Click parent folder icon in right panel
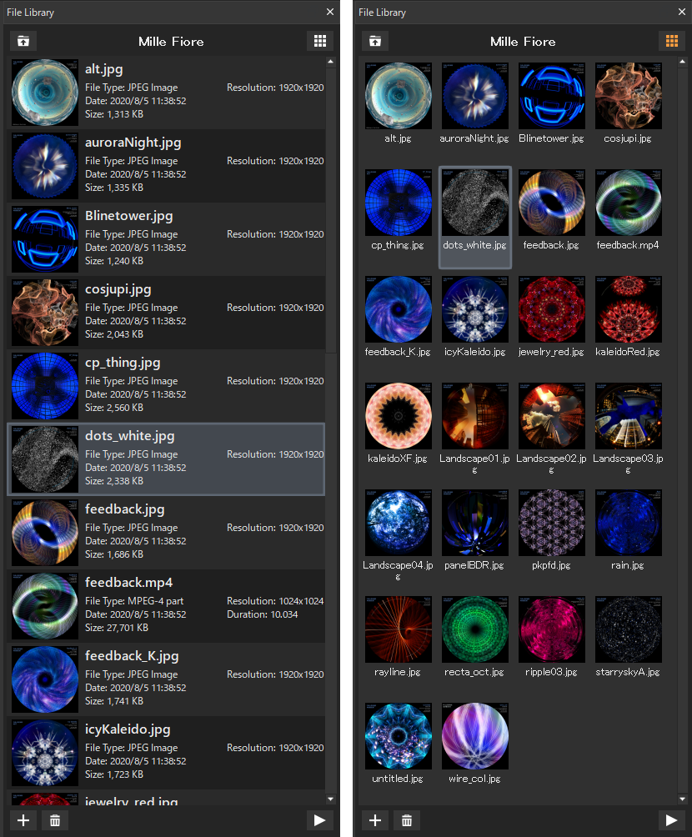This screenshot has height=837, width=692. point(375,41)
